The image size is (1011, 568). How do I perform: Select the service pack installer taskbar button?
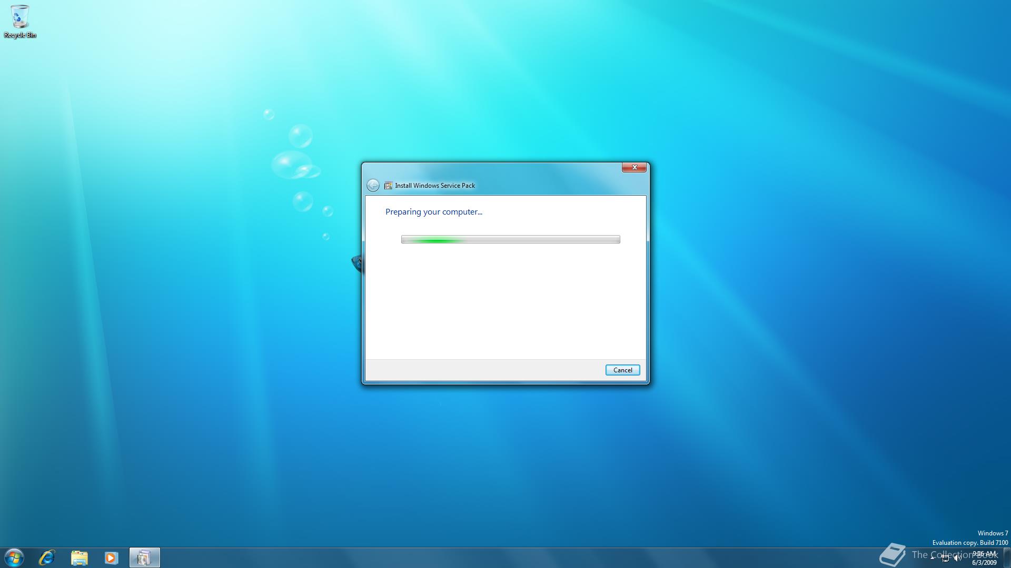coord(144,557)
